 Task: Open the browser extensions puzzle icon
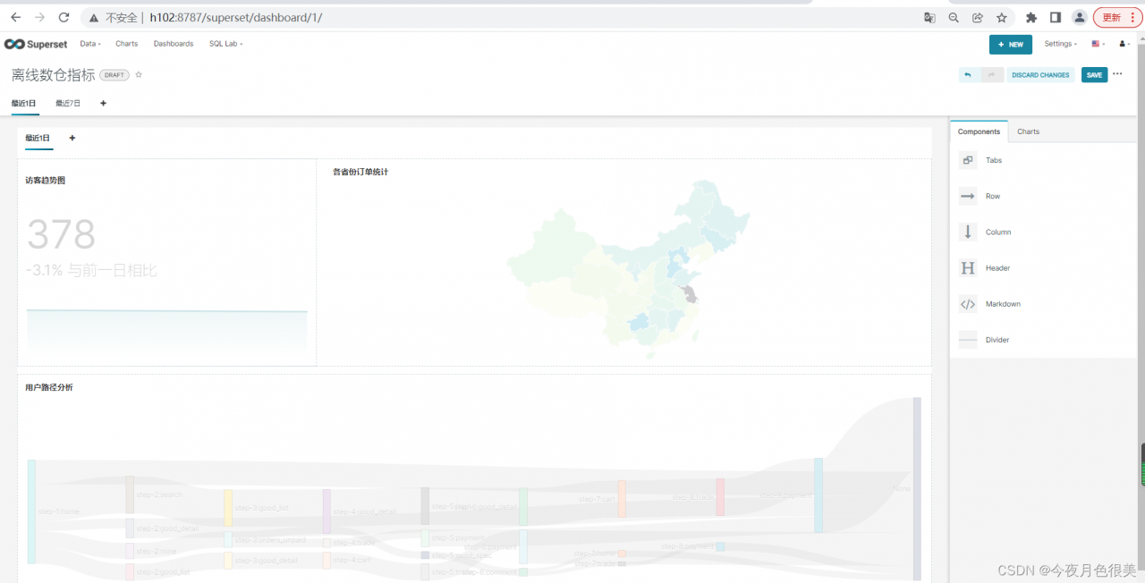point(1031,17)
